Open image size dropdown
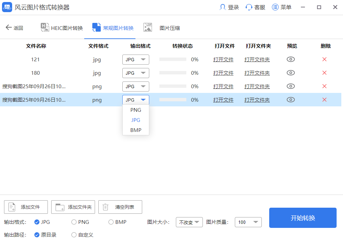The image size is (343, 240). pyautogui.click(x=189, y=222)
